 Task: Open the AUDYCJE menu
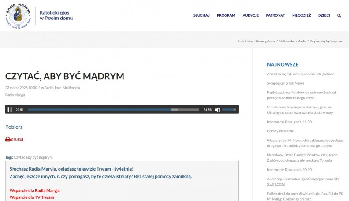pos(251,15)
